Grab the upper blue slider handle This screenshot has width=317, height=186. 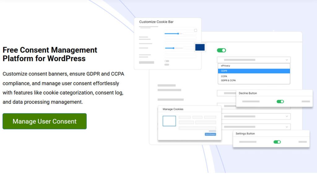[178, 34]
